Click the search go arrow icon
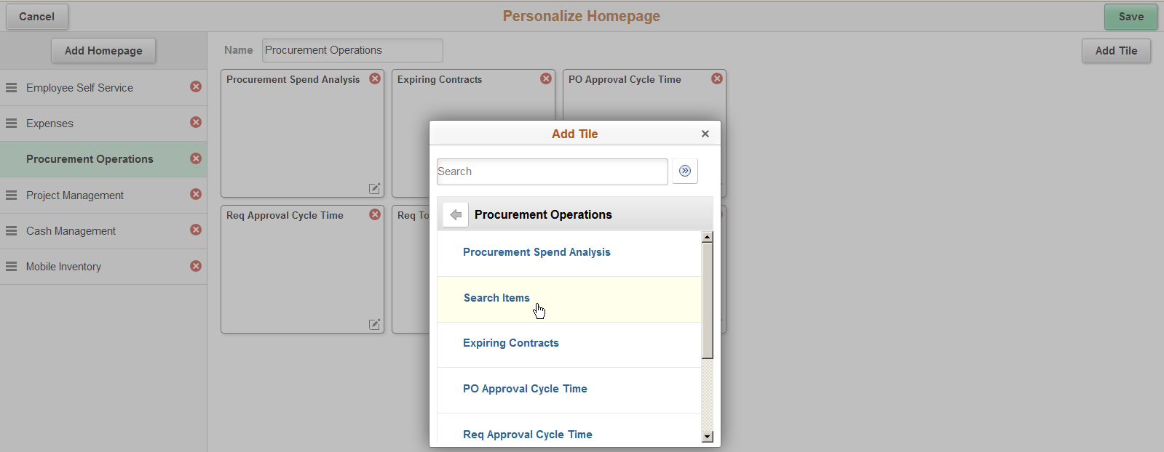The width and height of the screenshot is (1164, 452). pyautogui.click(x=684, y=171)
